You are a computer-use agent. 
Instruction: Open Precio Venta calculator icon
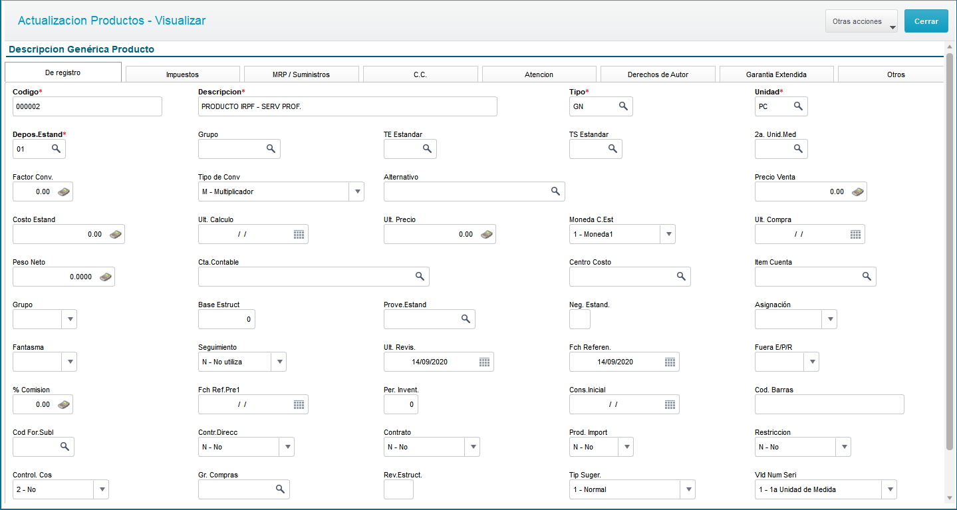click(857, 191)
